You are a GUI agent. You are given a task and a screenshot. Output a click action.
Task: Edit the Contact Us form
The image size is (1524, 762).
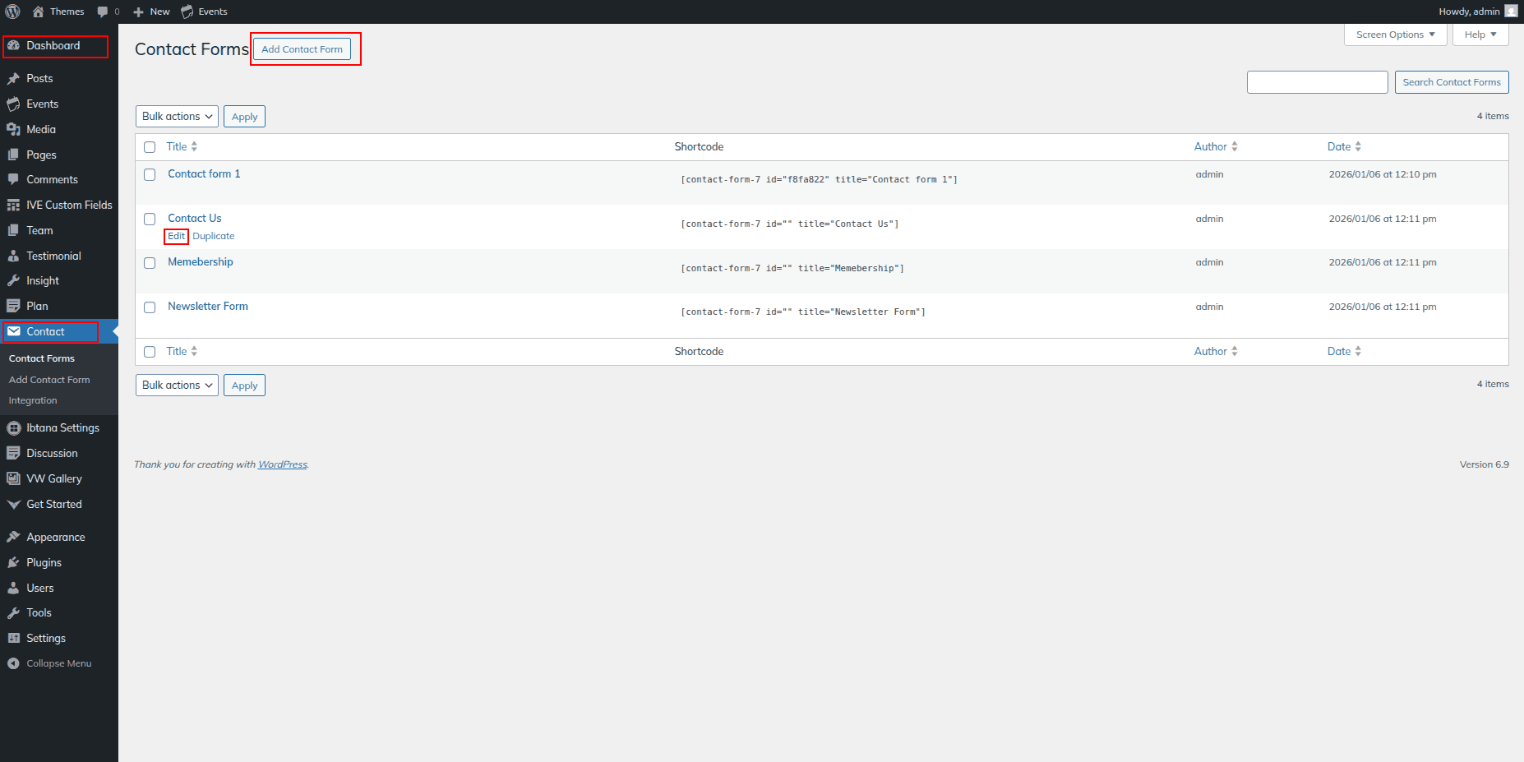click(x=176, y=236)
